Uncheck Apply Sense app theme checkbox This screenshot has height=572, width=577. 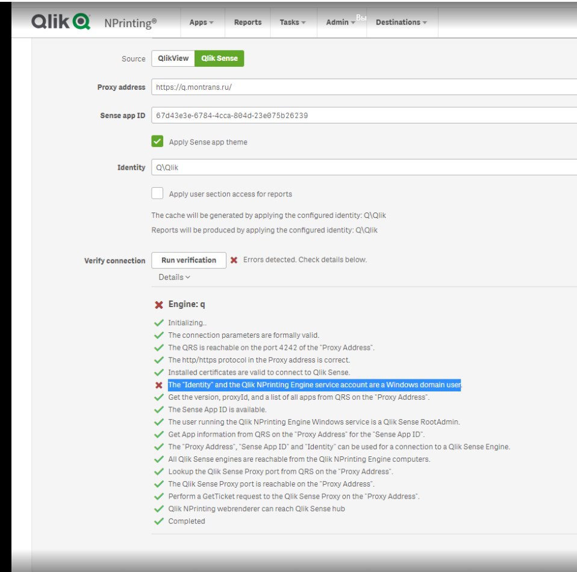[157, 141]
